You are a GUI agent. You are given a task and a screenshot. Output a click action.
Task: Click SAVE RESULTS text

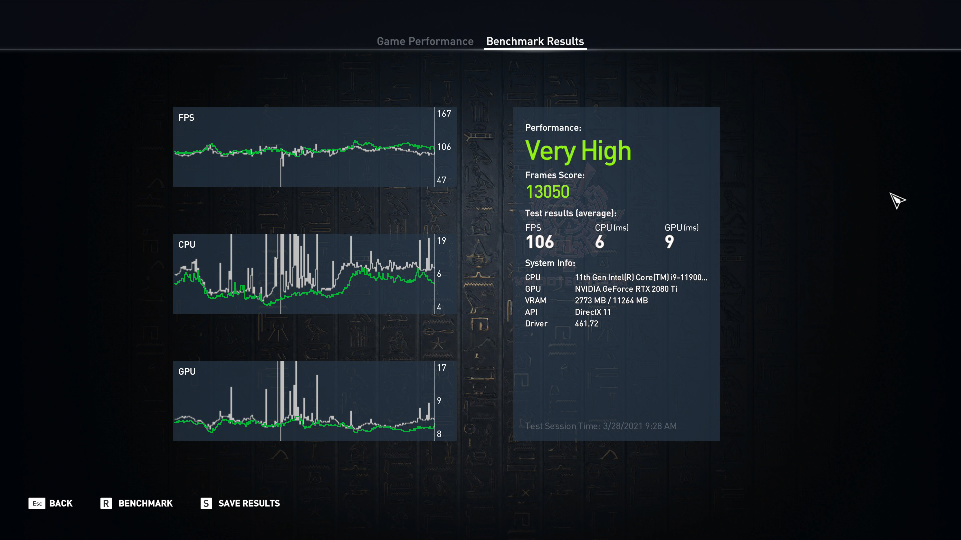pos(249,503)
